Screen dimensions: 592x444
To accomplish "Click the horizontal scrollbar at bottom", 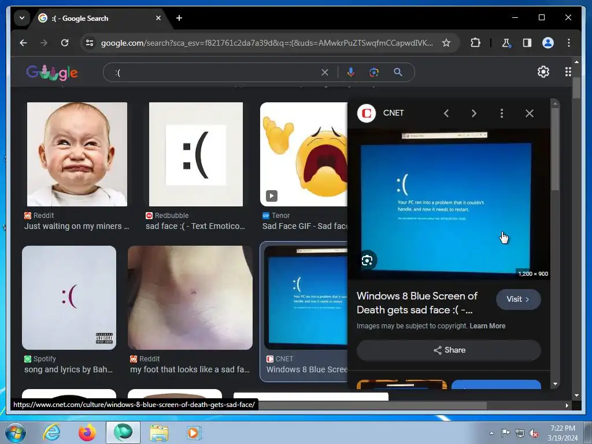I will (372, 405).
